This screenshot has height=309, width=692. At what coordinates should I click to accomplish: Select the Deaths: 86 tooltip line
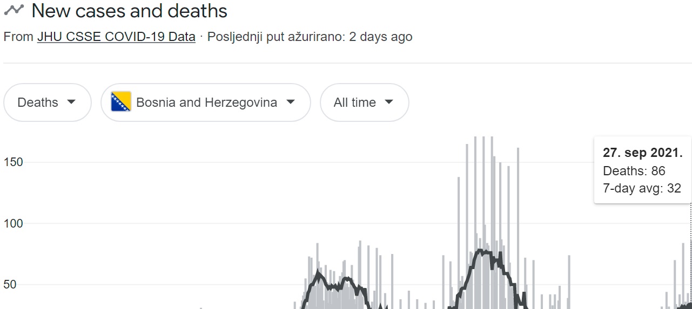point(634,171)
